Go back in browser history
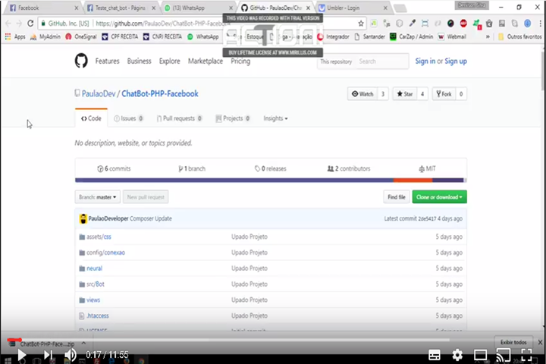The width and height of the screenshot is (546, 364). click(x=8, y=24)
